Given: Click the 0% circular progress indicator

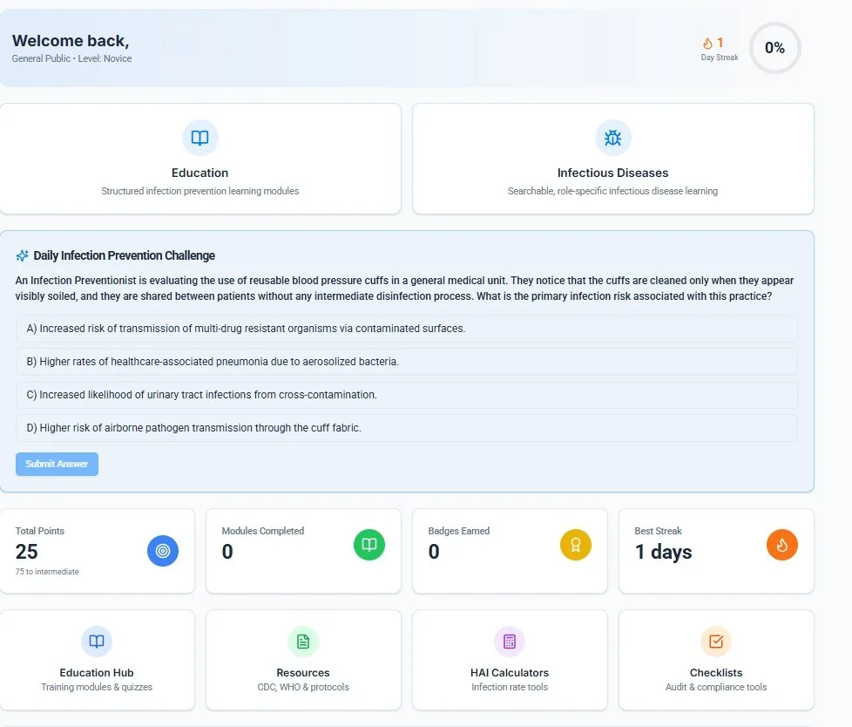Looking at the screenshot, I should pyautogui.click(x=774, y=48).
